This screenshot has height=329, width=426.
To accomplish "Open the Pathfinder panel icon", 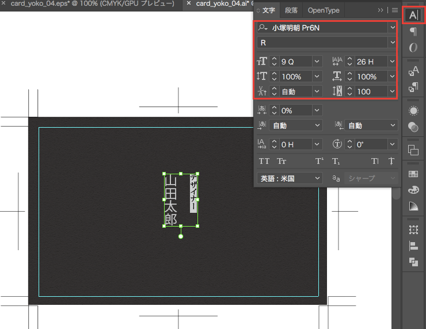I will 413,262.
